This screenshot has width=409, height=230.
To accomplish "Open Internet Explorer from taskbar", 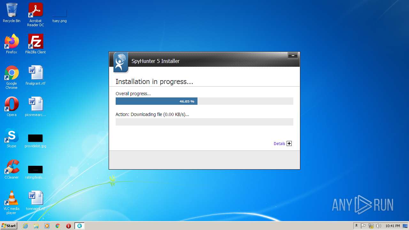I will [25, 226].
